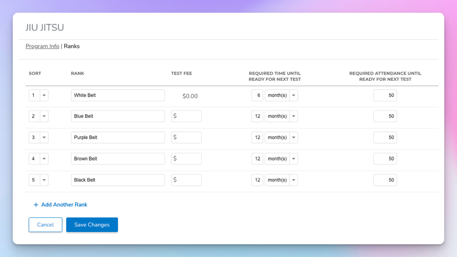Open White Belt month(s) unit dropdown
457x257 pixels.
tap(281, 95)
